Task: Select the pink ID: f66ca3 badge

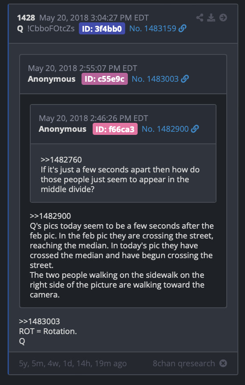Action: [115, 129]
